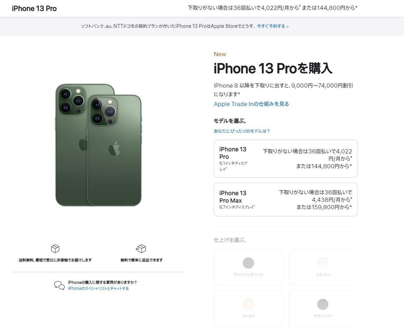The image size is (404, 327).
Task: Click the green iPhone 13 Pro product image
Action: pyautogui.click(x=98, y=145)
